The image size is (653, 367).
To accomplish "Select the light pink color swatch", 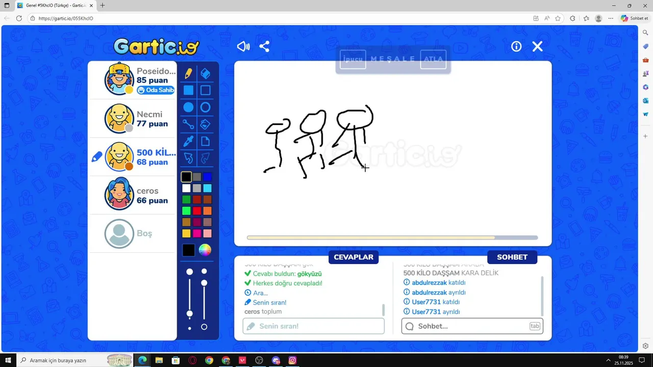I will pos(207,233).
